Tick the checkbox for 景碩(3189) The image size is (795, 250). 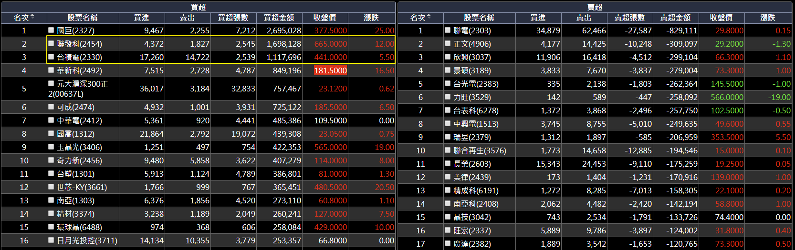448,70
